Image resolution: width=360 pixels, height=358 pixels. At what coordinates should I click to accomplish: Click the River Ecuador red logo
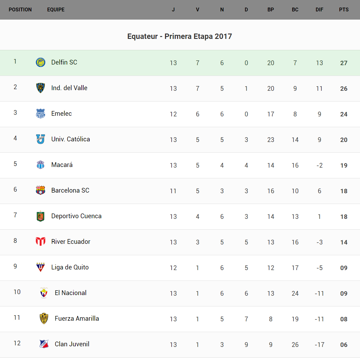41,242
